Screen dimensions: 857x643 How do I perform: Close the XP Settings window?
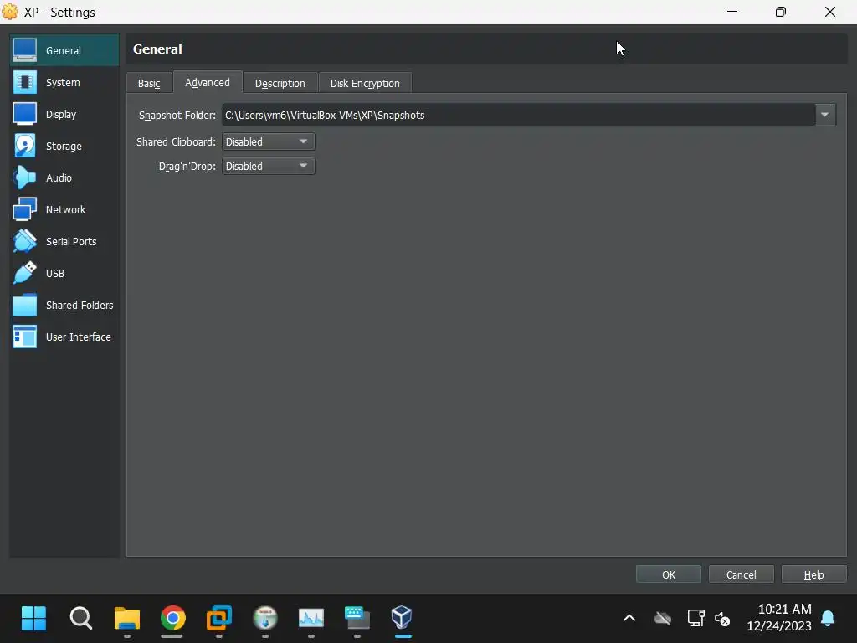pyautogui.click(x=830, y=12)
